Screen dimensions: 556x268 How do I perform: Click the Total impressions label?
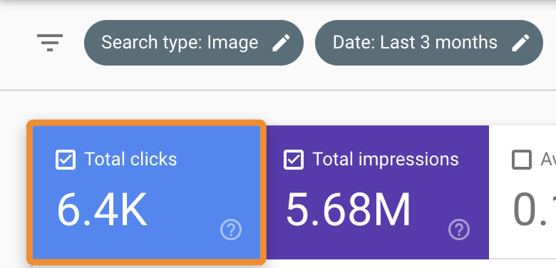pos(386,160)
